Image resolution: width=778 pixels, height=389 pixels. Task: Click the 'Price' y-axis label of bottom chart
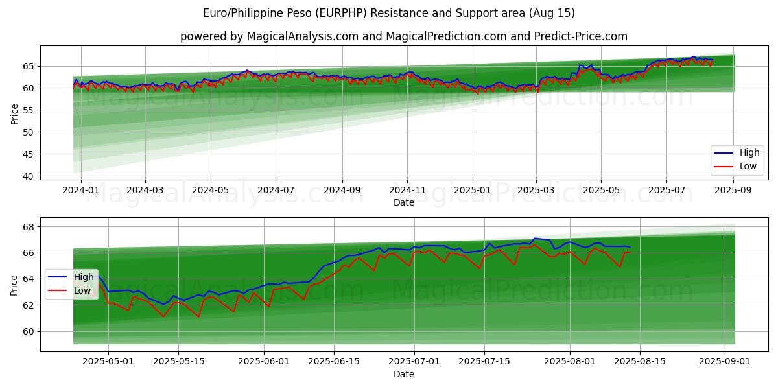pyautogui.click(x=14, y=285)
